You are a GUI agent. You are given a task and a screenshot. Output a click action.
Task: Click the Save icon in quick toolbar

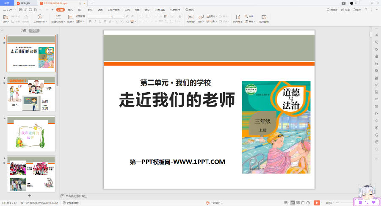(x=21, y=10)
